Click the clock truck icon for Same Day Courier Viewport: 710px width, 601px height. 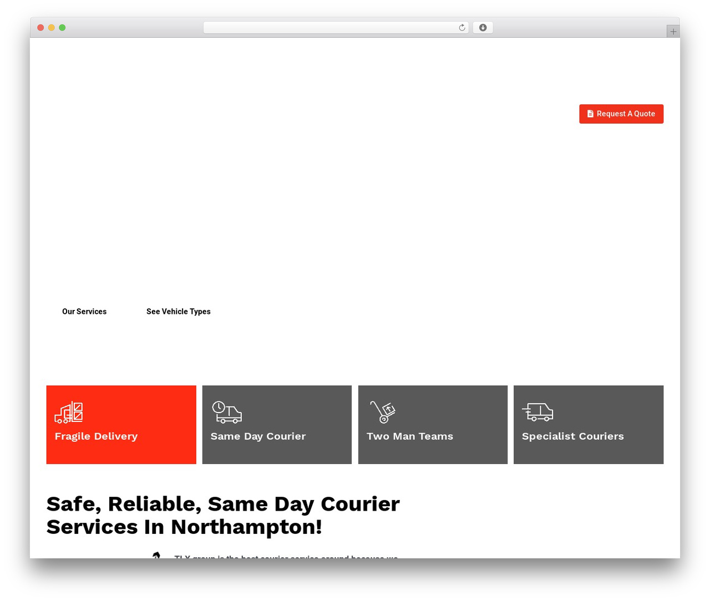(227, 412)
